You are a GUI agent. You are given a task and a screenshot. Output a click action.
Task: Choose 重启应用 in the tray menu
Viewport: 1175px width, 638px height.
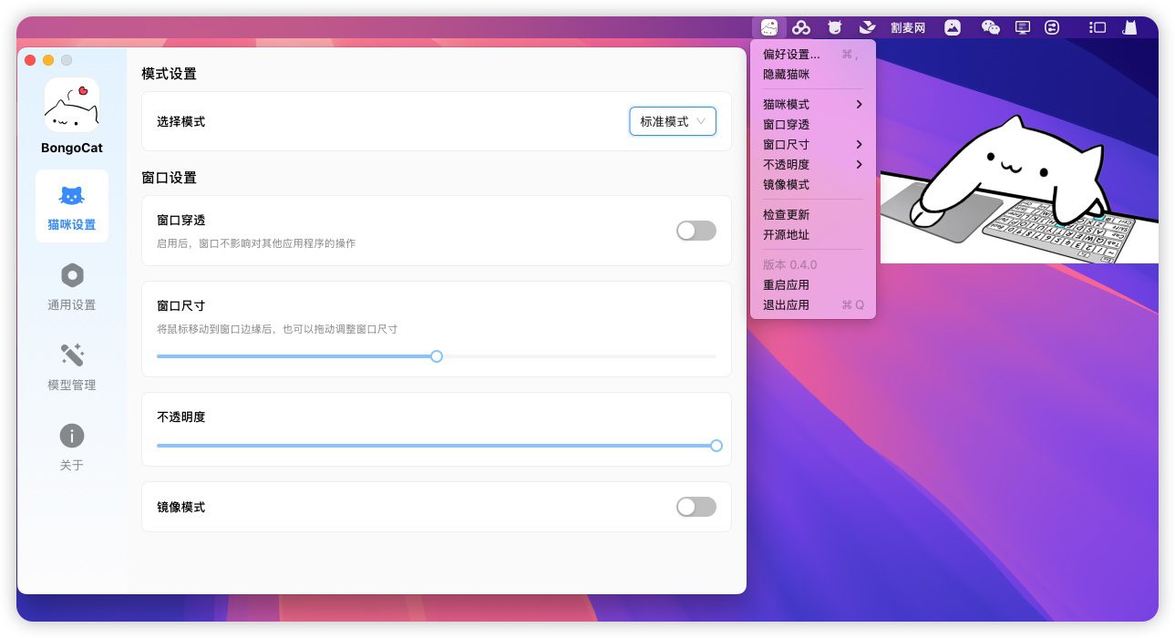click(x=813, y=285)
